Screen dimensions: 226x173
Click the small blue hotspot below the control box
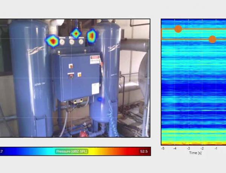(100, 99)
